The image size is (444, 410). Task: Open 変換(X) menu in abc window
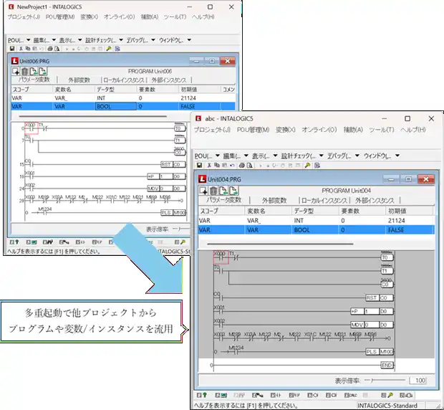point(286,130)
